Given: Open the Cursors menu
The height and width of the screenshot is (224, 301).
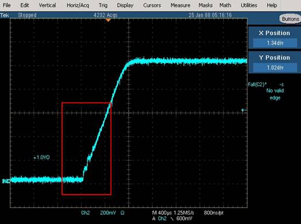Looking at the screenshot, I should (x=152, y=5).
